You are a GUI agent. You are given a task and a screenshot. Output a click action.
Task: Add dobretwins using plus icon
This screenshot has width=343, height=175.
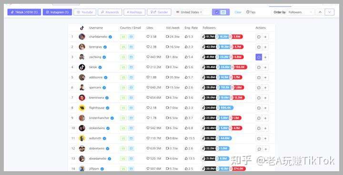(265, 149)
